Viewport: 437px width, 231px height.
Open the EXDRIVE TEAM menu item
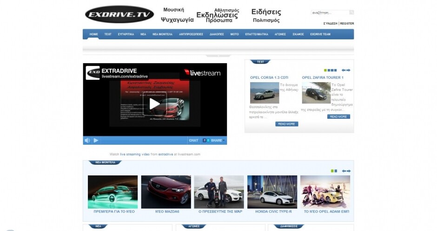(x=320, y=34)
